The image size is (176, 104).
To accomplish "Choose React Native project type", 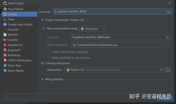I will point(20,70).
